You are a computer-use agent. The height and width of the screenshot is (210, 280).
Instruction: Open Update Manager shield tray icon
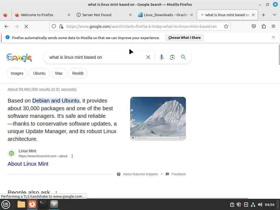click(x=239, y=205)
